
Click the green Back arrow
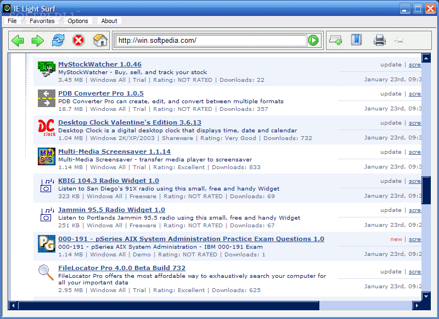(18, 41)
